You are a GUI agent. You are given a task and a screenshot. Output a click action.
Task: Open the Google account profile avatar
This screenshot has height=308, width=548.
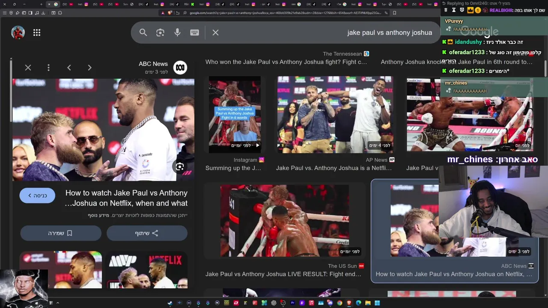[x=18, y=33]
